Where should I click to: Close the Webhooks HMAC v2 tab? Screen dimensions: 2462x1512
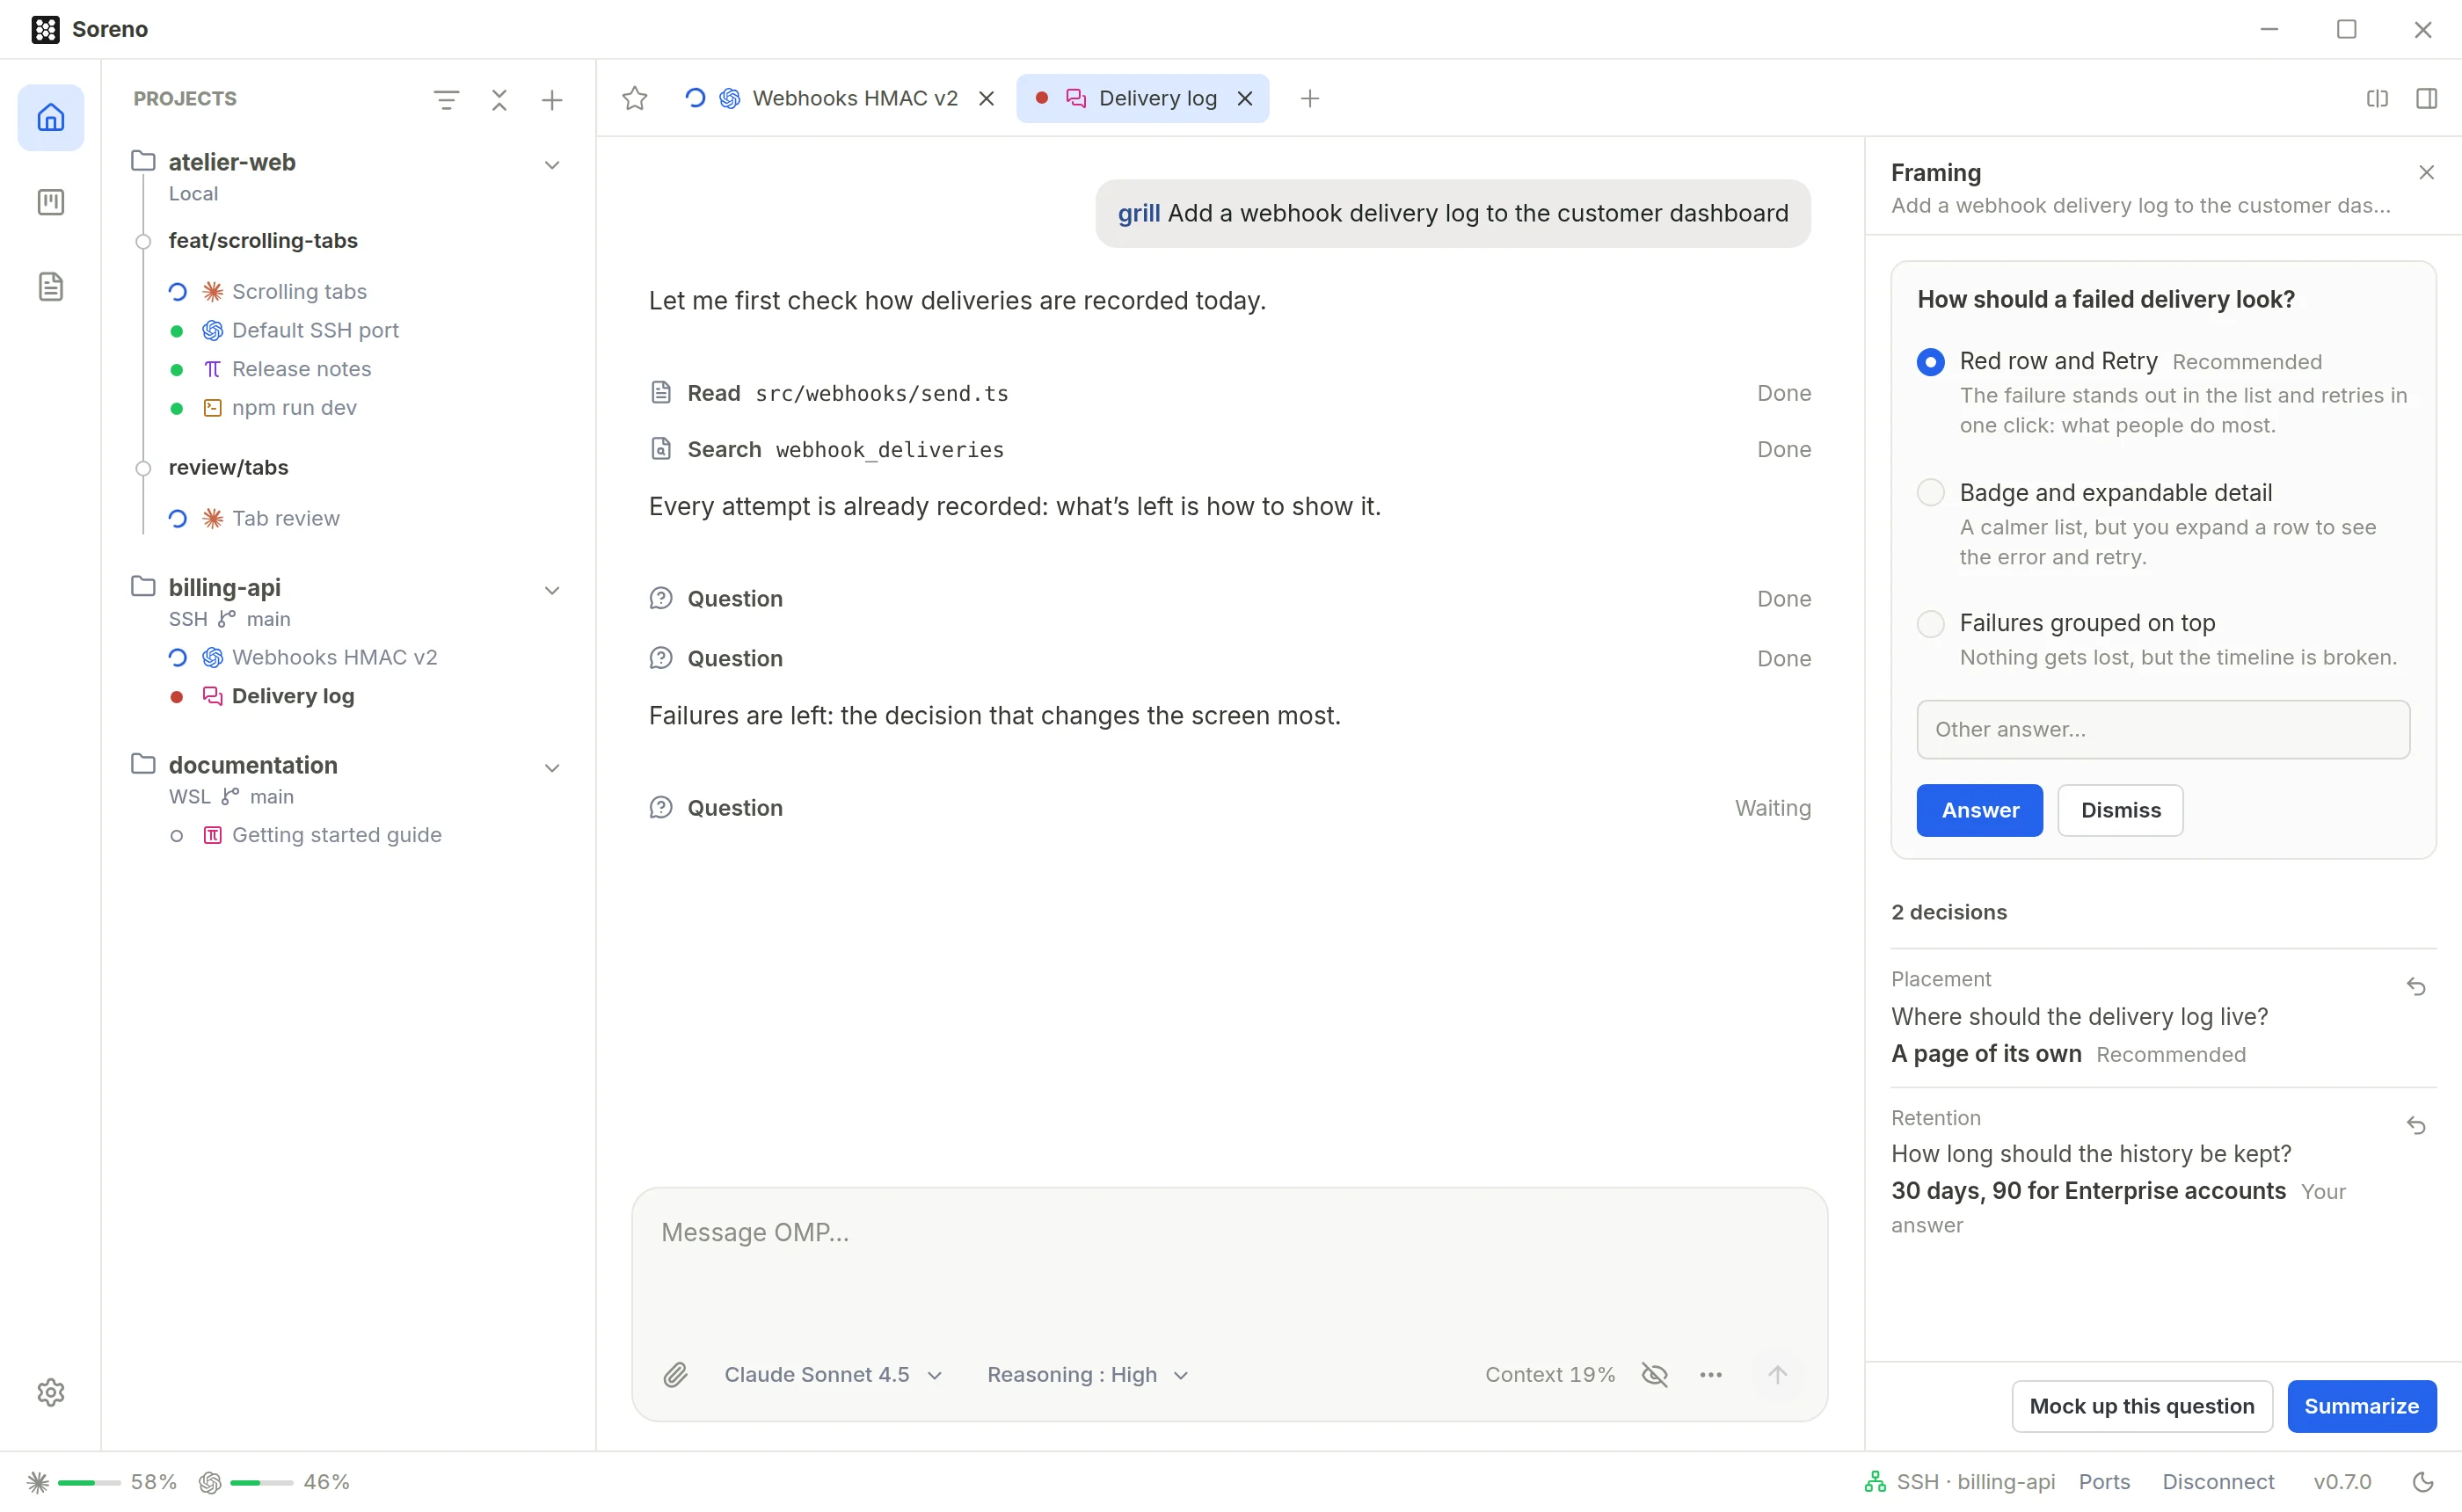point(986,98)
